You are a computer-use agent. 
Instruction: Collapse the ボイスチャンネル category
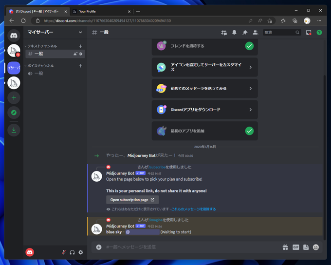pyautogui.click(x=39, y=66)
